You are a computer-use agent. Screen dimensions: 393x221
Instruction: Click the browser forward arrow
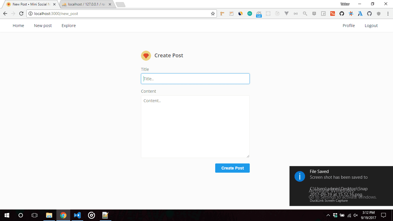(13, 14)
